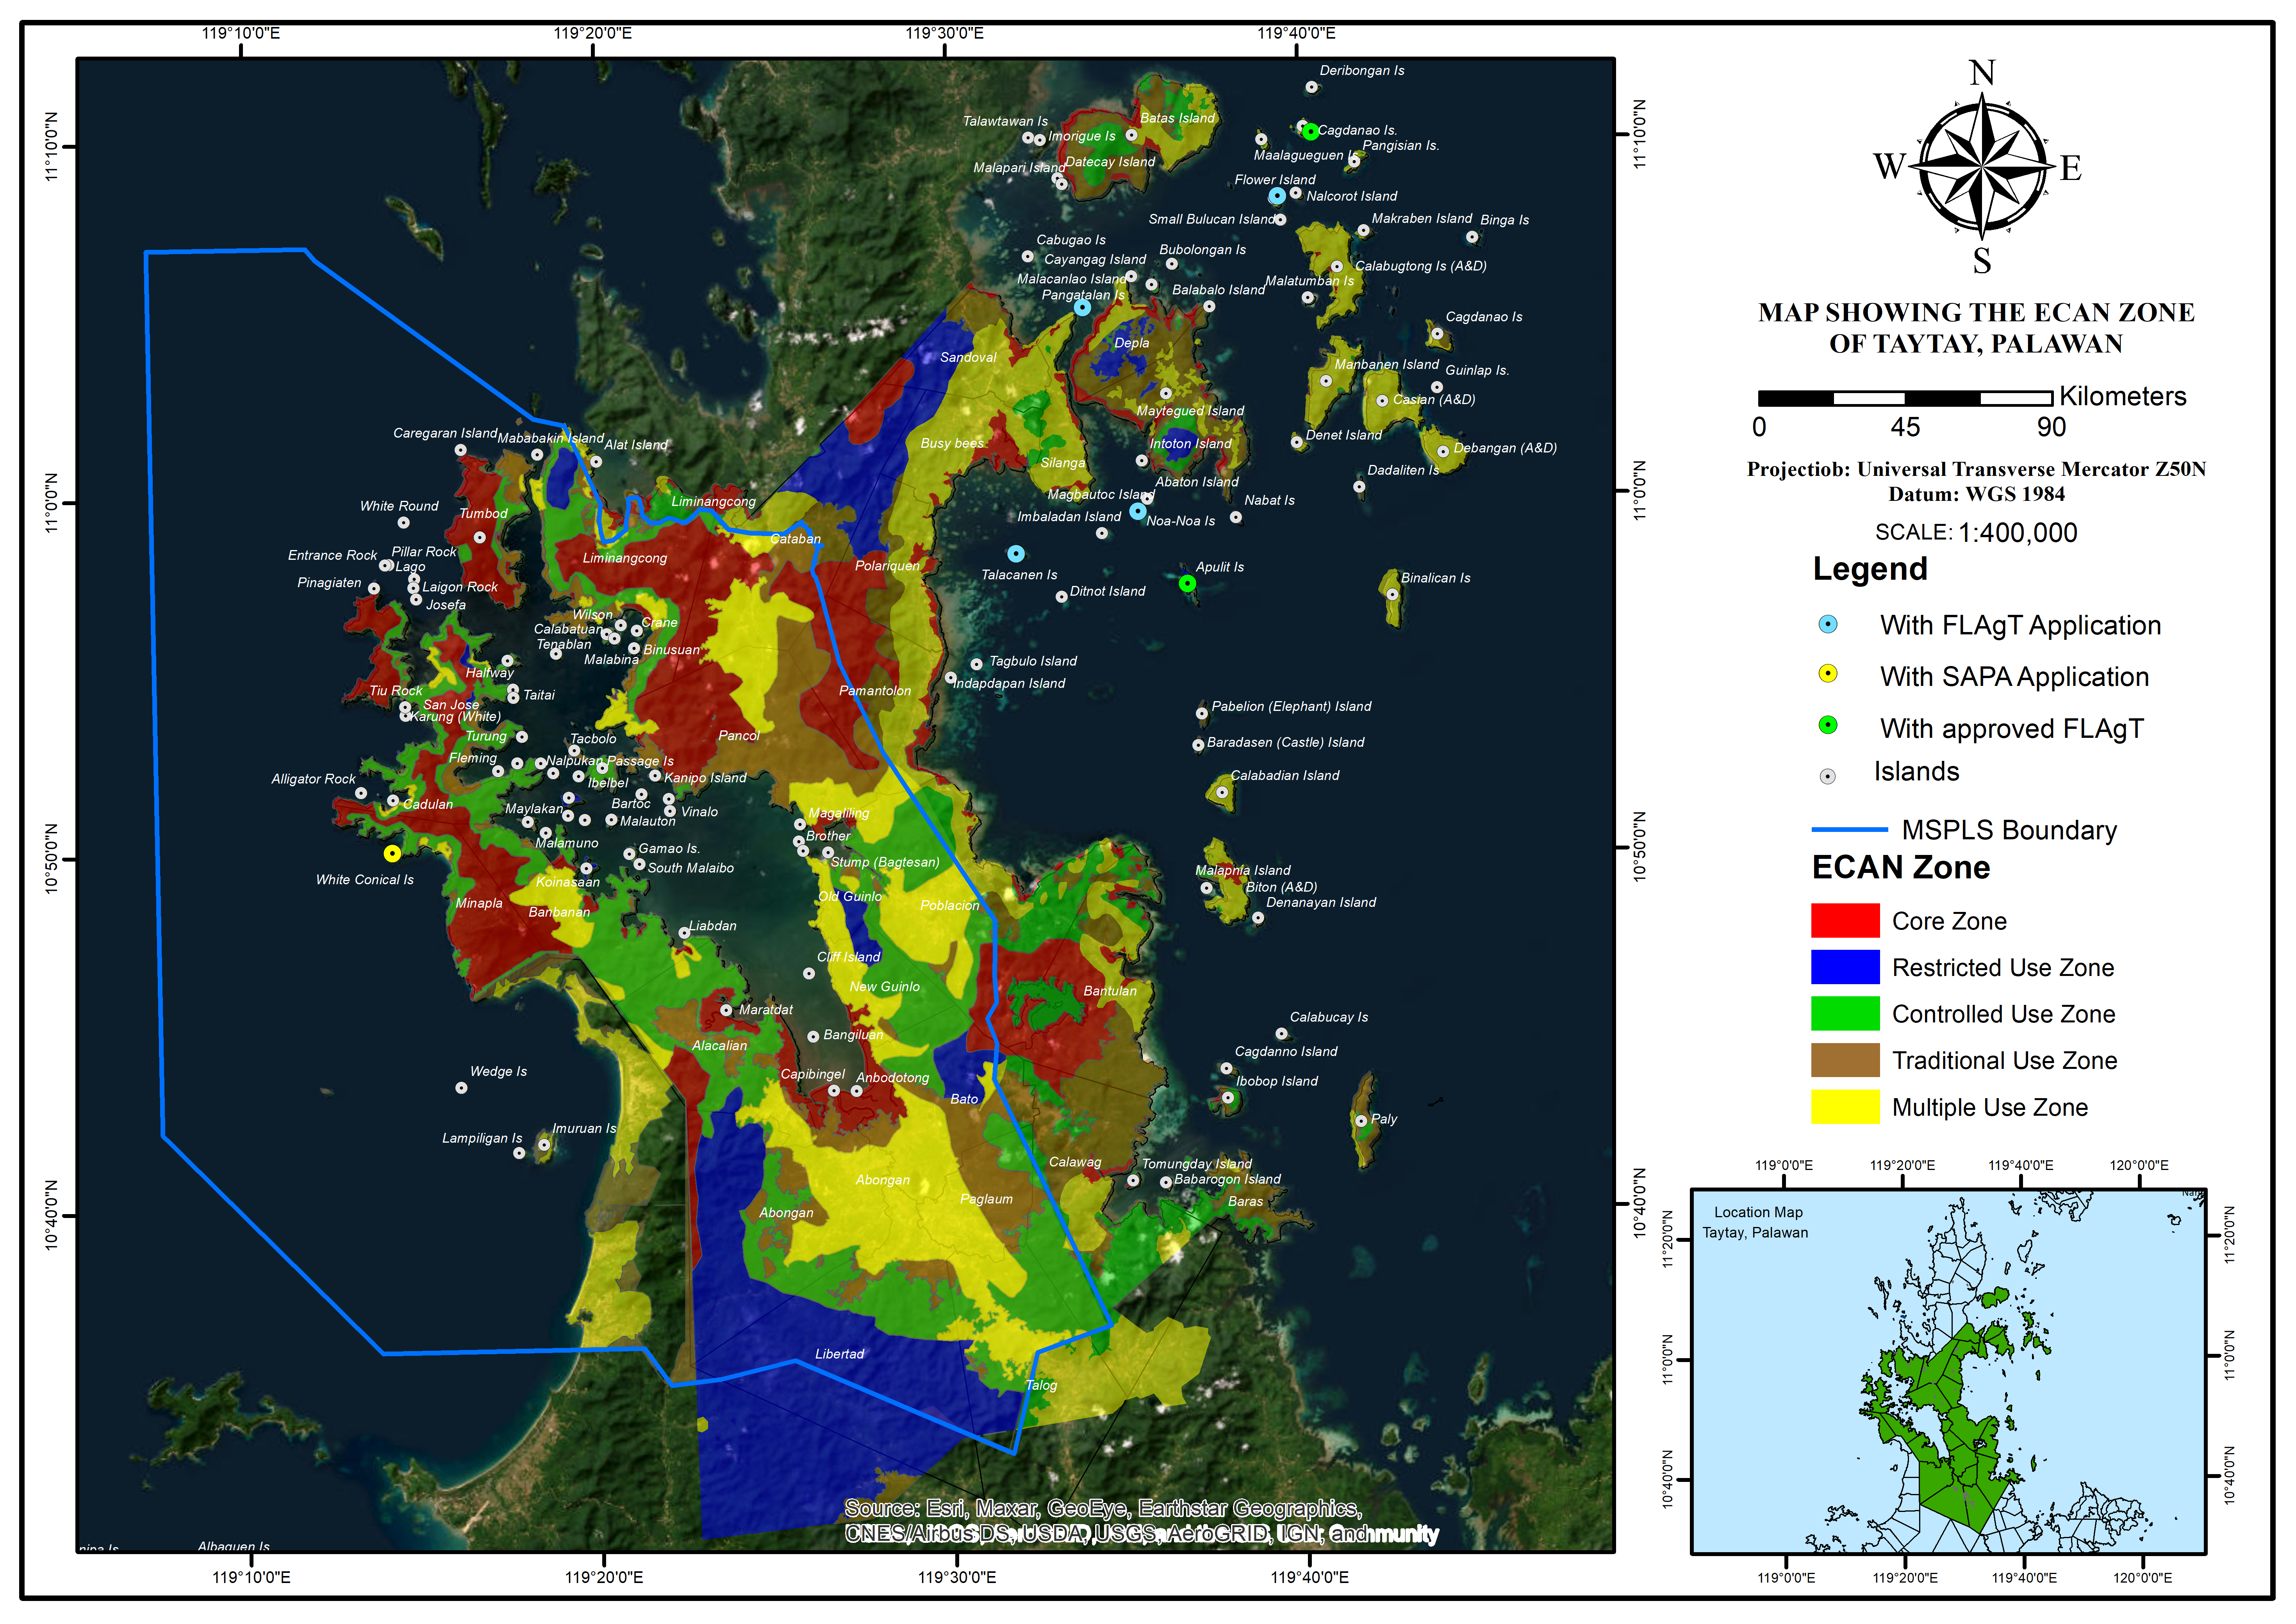Click the Alacalian label on the map
2296x1624 pixels.
[x=719, y=1046]
